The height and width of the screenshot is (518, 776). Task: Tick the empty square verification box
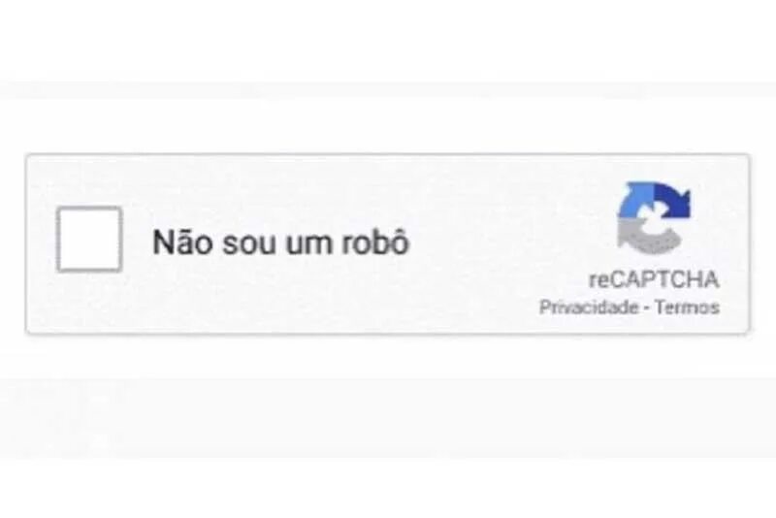click(89, 240)
